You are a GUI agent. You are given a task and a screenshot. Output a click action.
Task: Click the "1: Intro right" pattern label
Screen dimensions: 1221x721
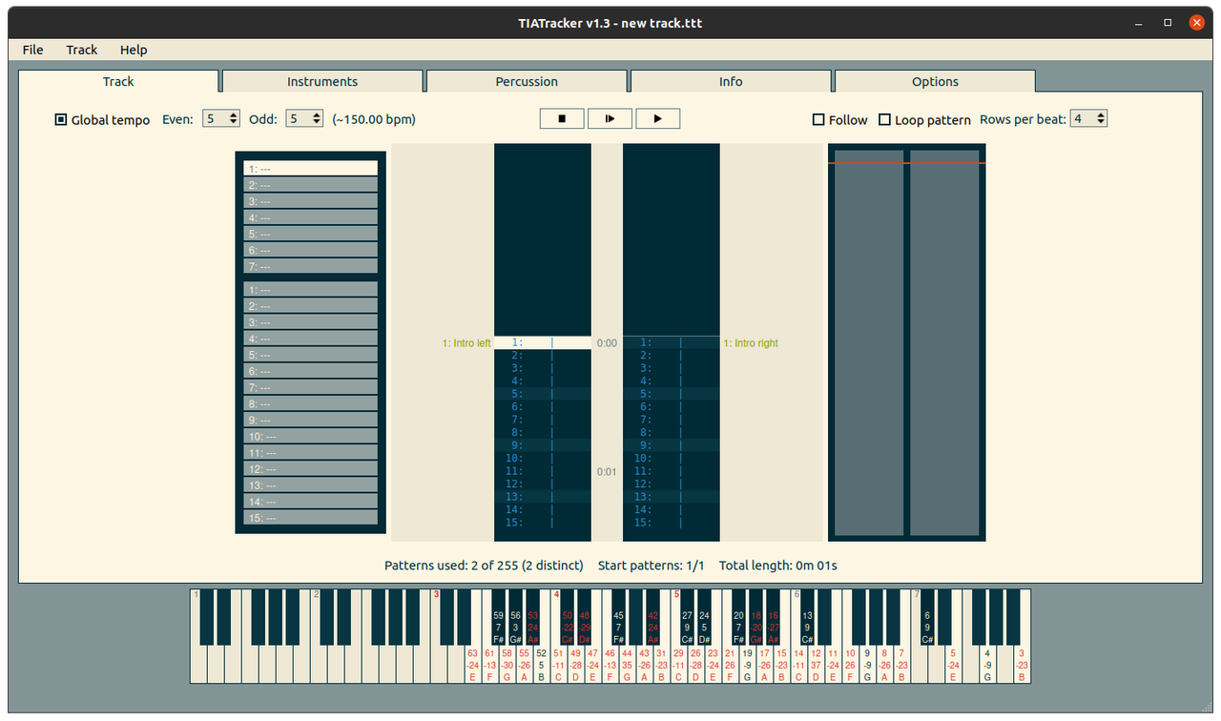click(751, 343)
